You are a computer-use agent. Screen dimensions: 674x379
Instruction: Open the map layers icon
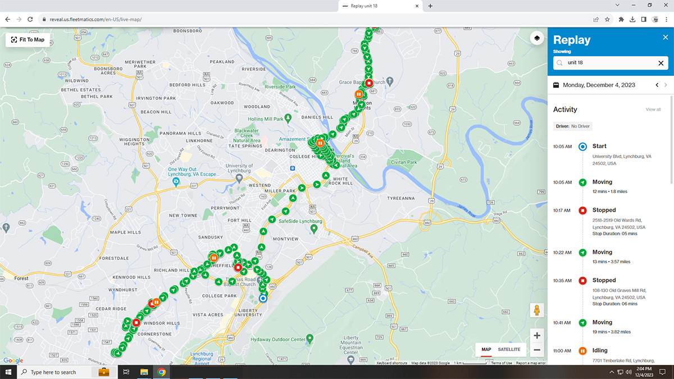pyautogui.click(x=537, y=38)
